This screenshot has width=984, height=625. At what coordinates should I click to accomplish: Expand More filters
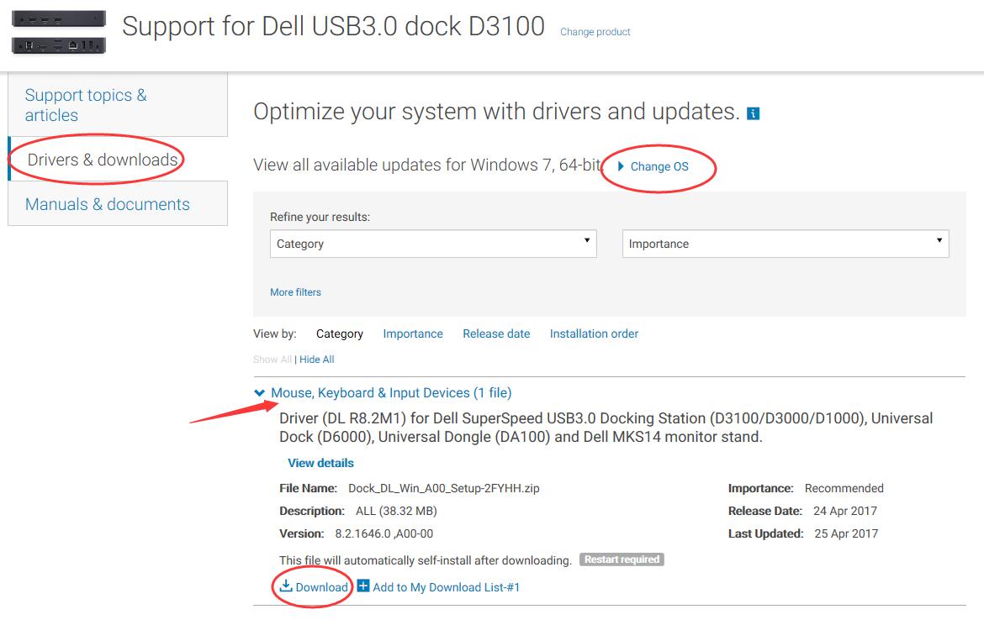295,292
